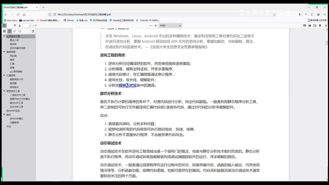329x185 pixels.
Task: Collapse the 编译原理 outline section
Action: pos(4,52)
